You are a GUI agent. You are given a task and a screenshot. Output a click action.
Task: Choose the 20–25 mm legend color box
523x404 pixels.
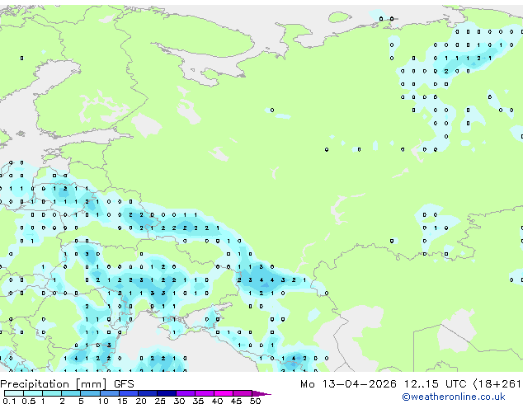tap(148, 393)
